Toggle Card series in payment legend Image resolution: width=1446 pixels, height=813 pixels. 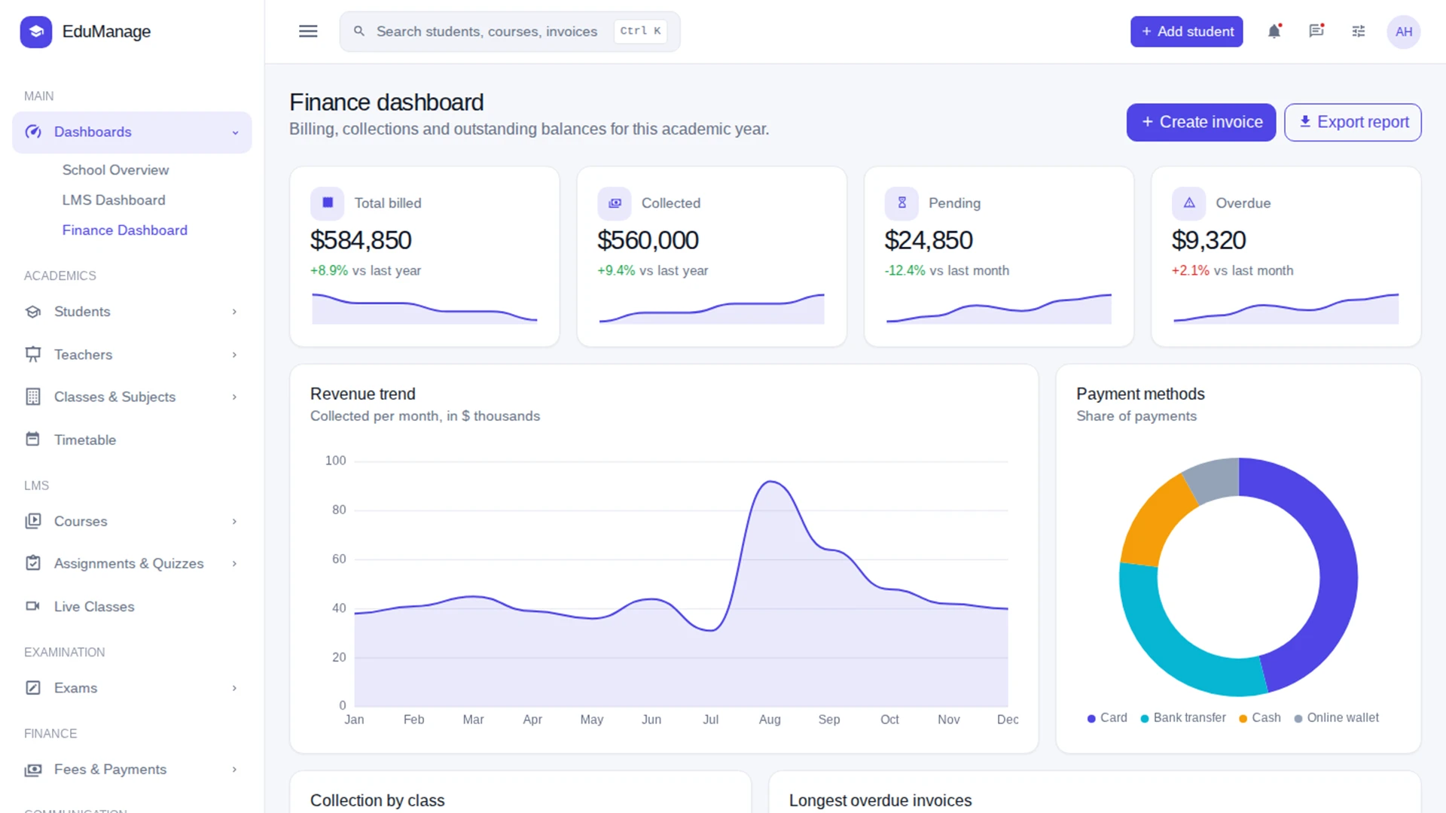click(1106, 718)
